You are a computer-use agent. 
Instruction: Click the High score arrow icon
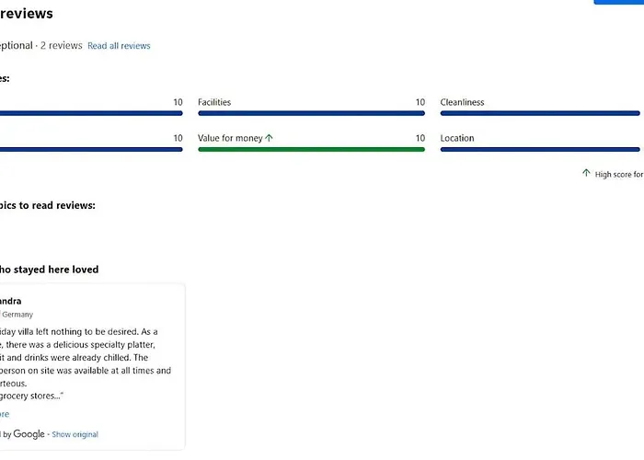coord(586,173)
